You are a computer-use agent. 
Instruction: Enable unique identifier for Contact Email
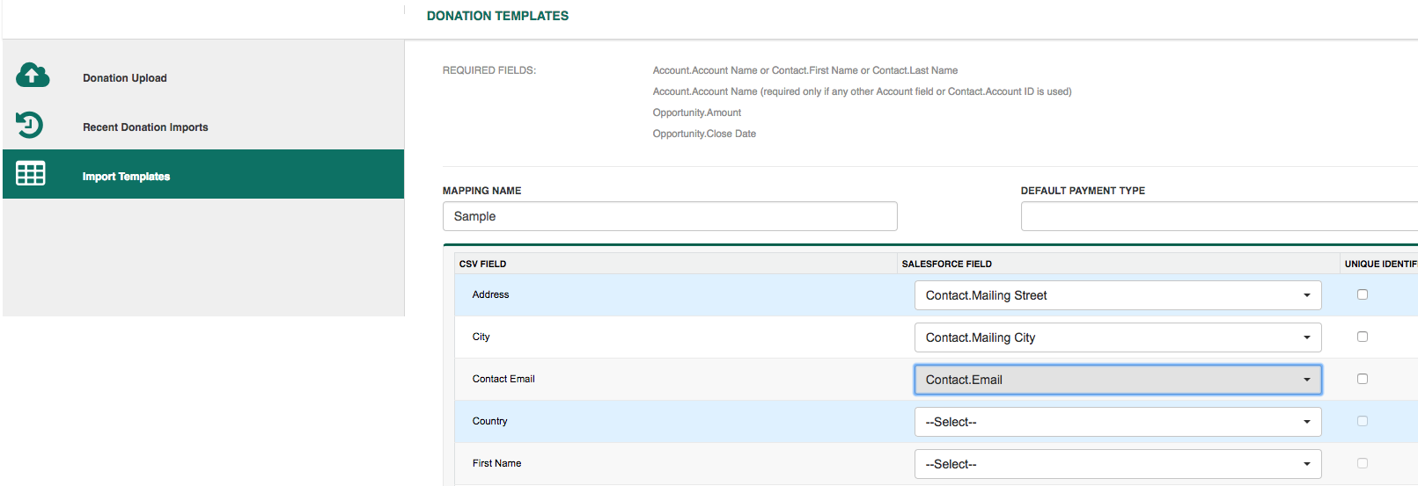(1362, 379)
